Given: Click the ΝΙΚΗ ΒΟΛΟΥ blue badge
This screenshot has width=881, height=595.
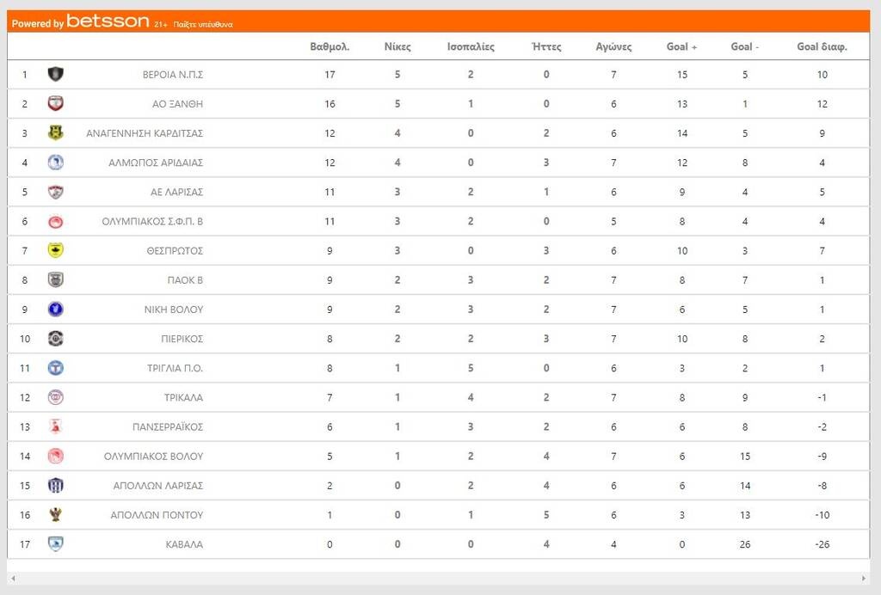Looking at the screenshot, I should click(56, 310).
